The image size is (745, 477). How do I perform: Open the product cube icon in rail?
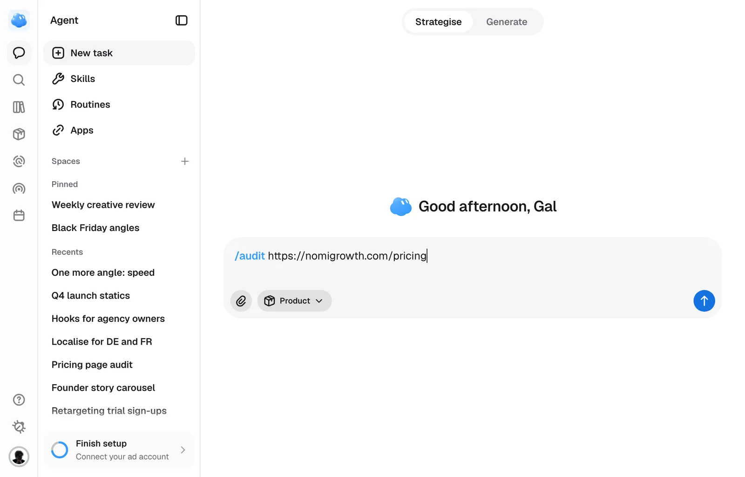pyautogui.click(x=19, y=134)
